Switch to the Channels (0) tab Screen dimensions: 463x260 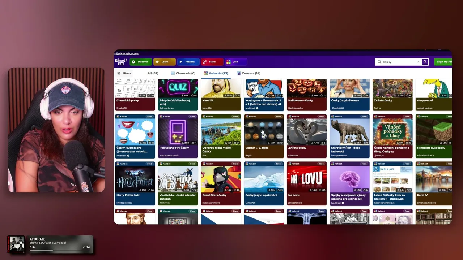183,73
